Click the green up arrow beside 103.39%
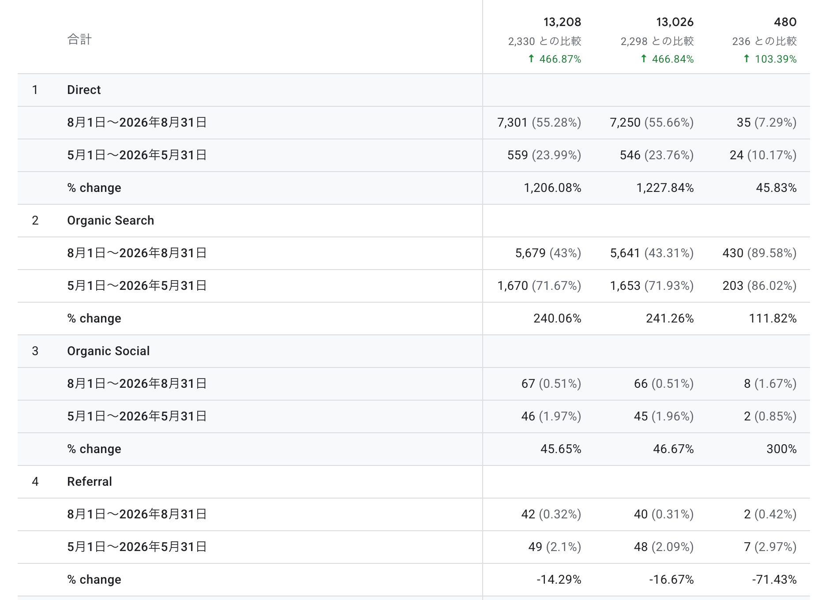833x600 pixels. point(747,59)
